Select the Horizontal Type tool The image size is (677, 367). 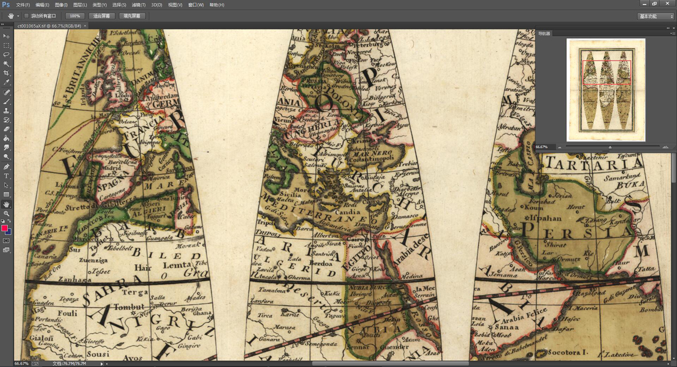click(6, 176)
